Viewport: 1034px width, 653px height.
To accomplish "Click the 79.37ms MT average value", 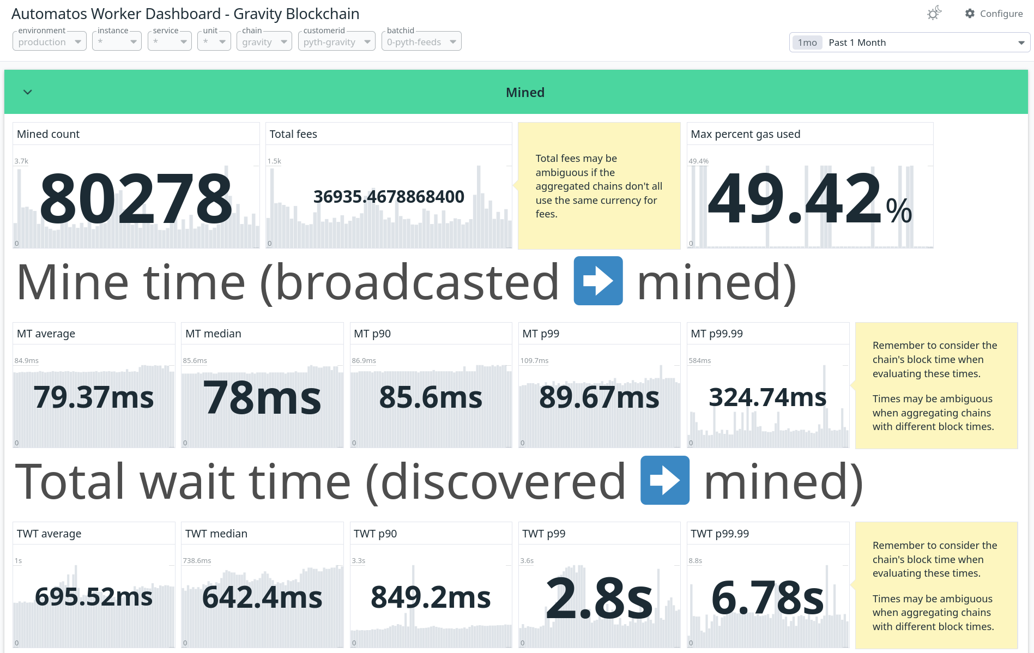I will pyautogui.click(x=94, y=397).
